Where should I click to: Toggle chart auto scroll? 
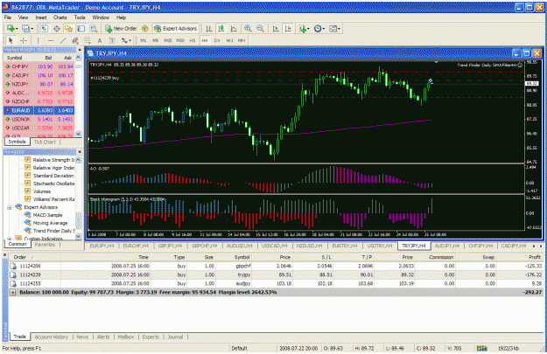point(276,29)
